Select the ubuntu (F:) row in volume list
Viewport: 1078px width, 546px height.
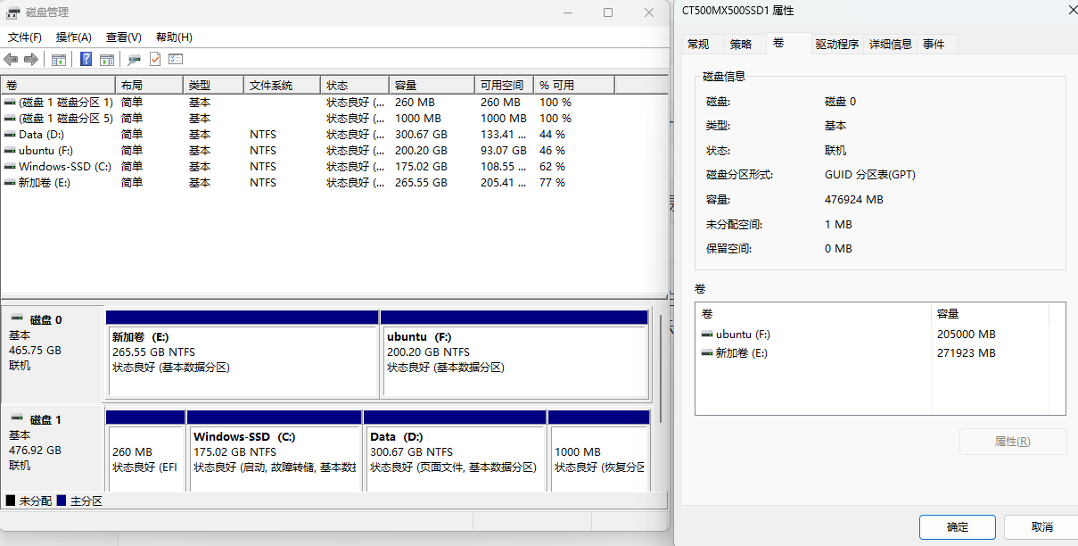click(x=333, y=151)
